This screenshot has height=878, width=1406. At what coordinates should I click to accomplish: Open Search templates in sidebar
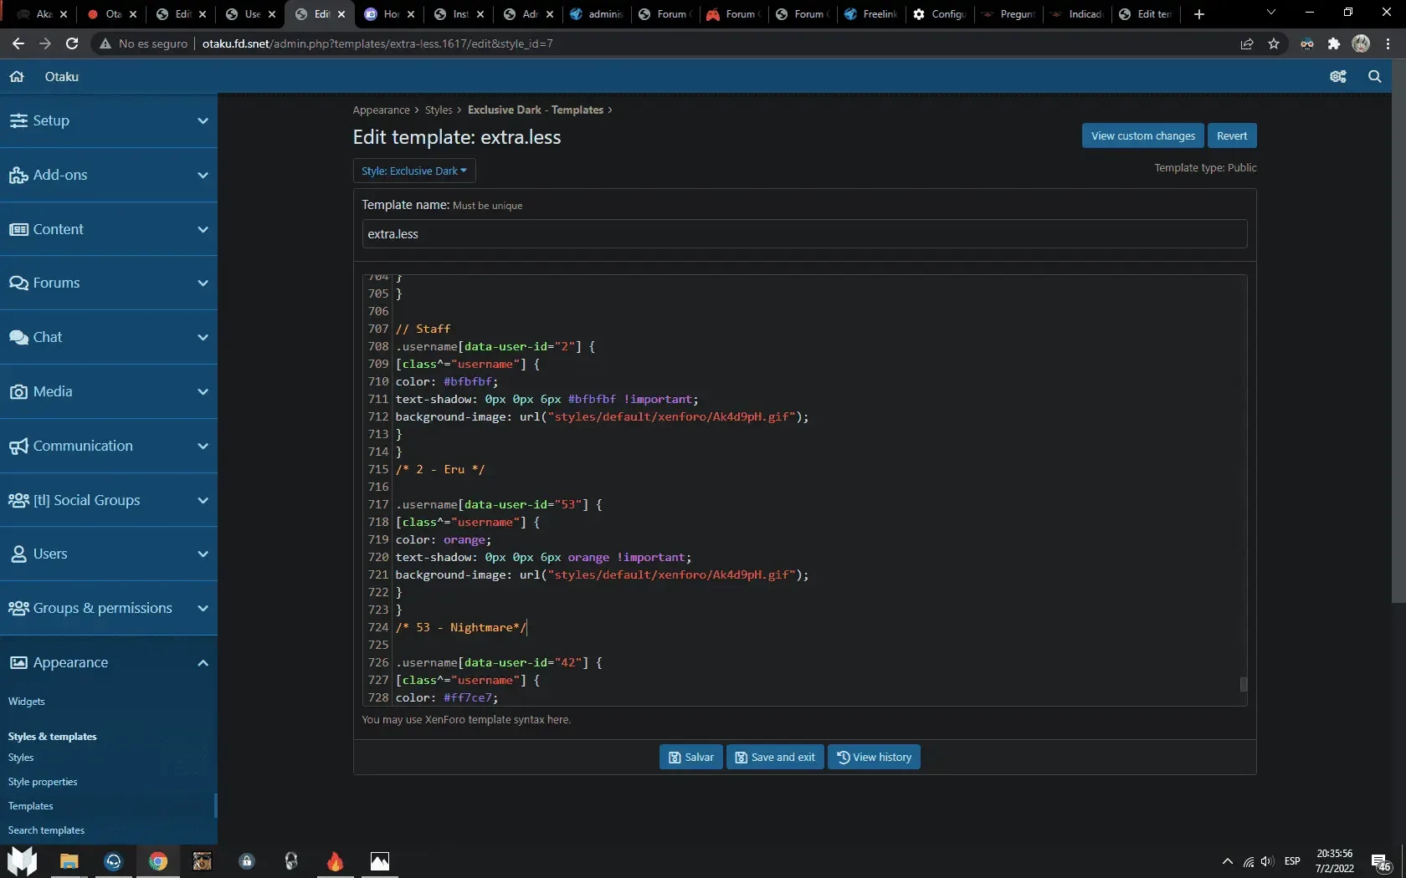pyautogui.click(x=46, y=830)
